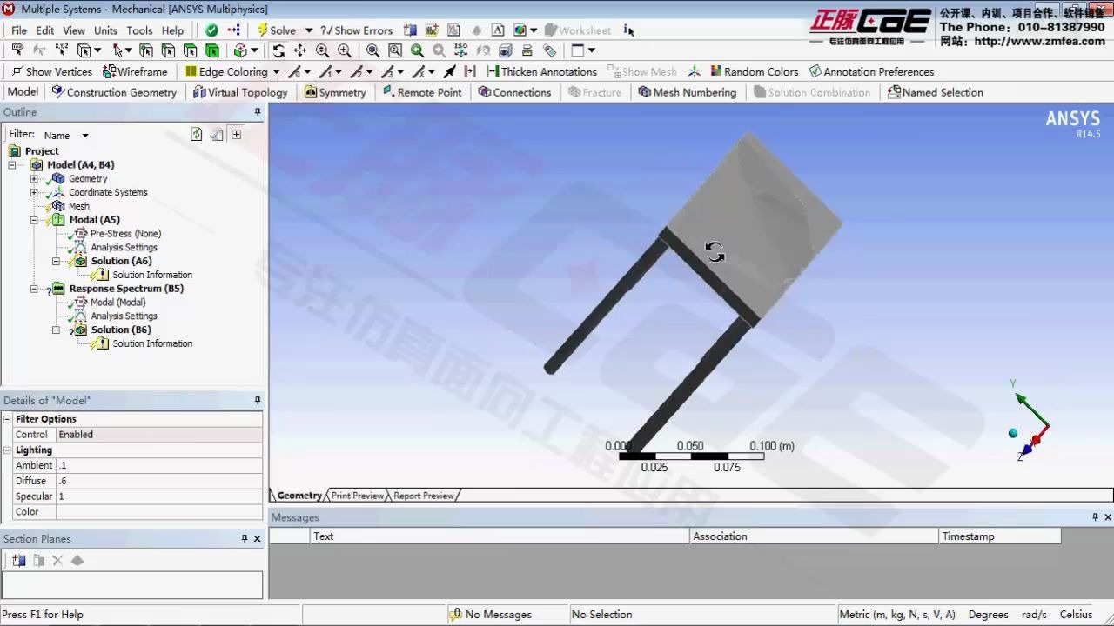Select the Wireframe display icon

[137, 71]
